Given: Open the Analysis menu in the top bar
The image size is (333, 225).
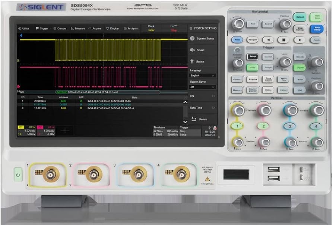Looking at the screenshot, I should pyautogui.click(x=130, y=28).
